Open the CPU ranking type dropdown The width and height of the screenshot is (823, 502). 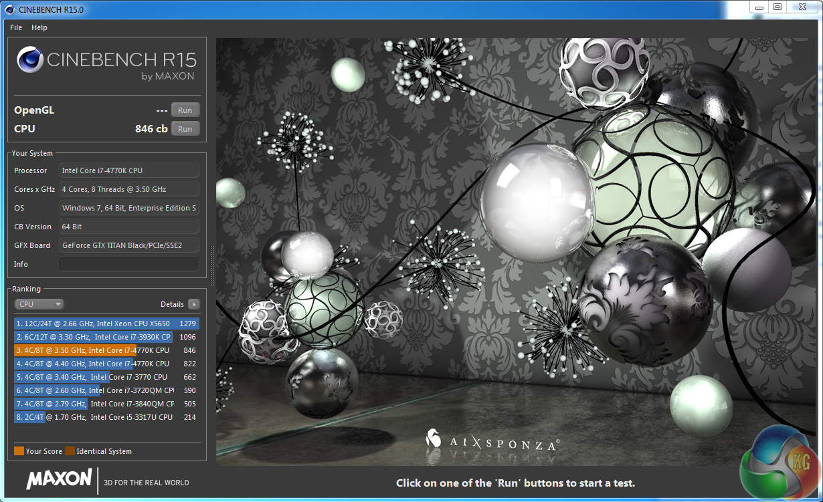39,304
